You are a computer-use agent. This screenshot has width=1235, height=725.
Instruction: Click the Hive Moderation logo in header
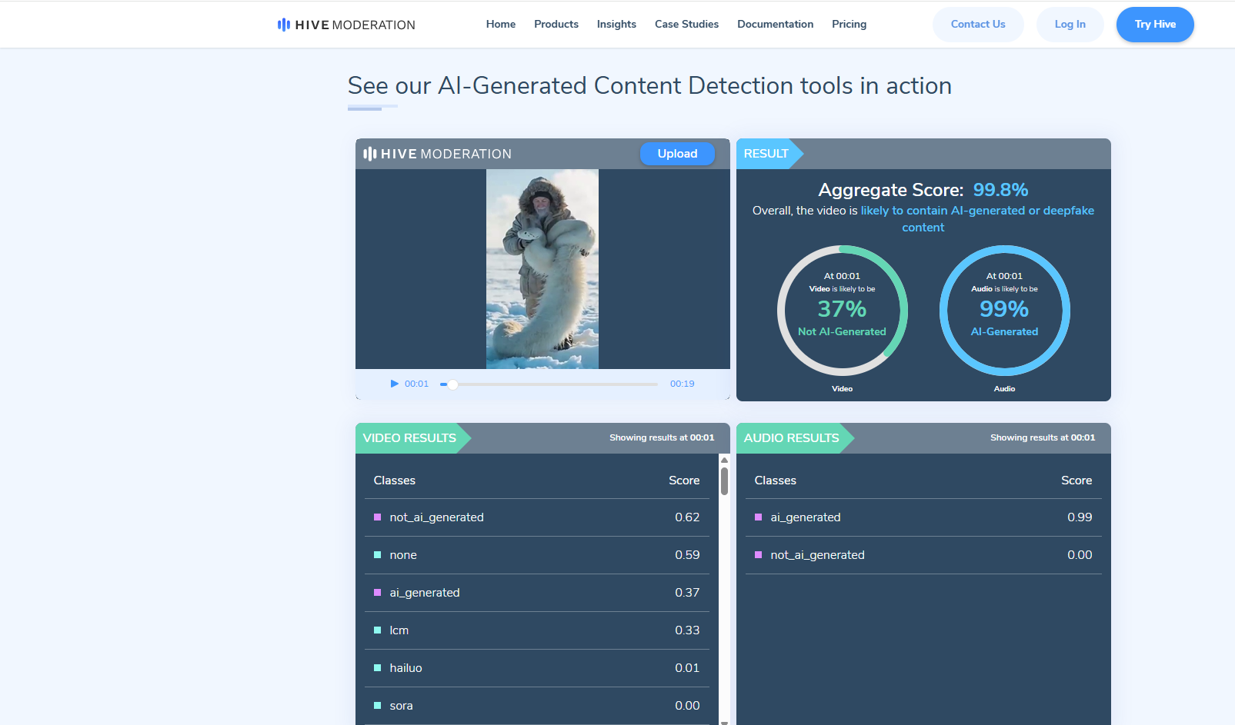(x=346, y=25)
